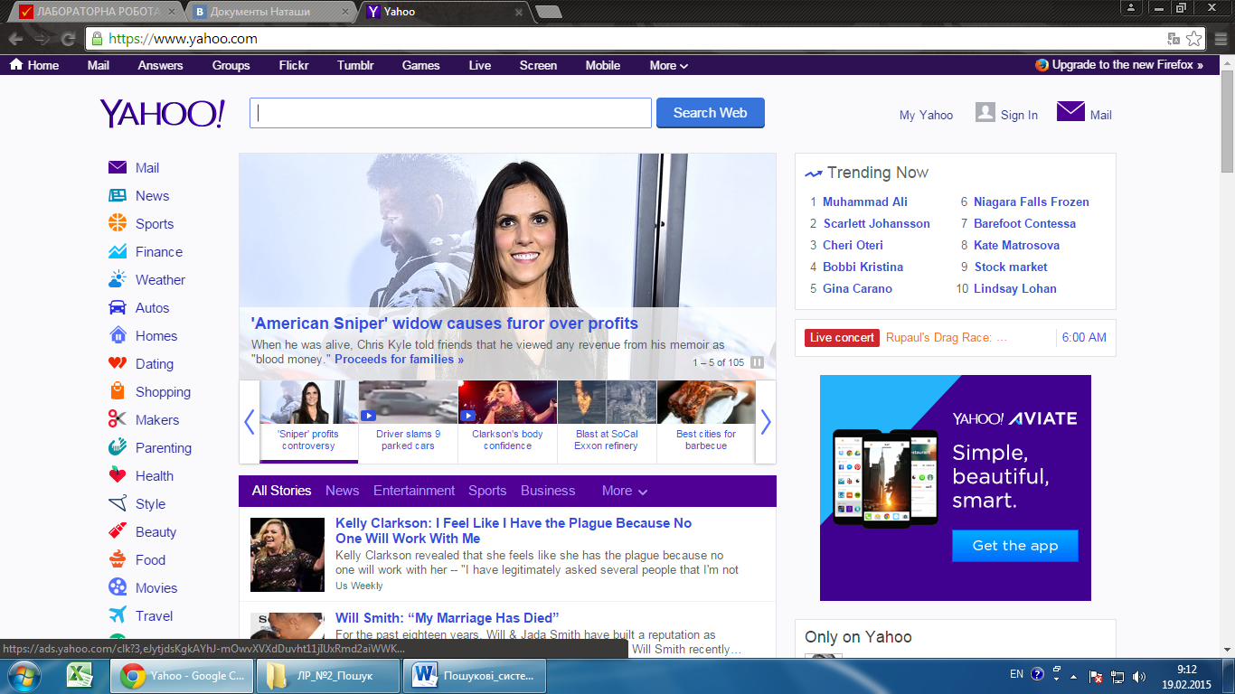Click the Dating hearts icon in the sidebar

118,363
